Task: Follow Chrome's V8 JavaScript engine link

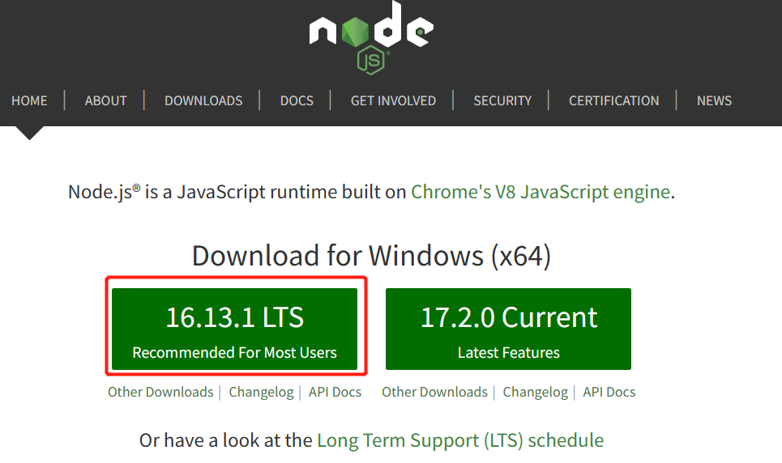Action: click(541, 192)
